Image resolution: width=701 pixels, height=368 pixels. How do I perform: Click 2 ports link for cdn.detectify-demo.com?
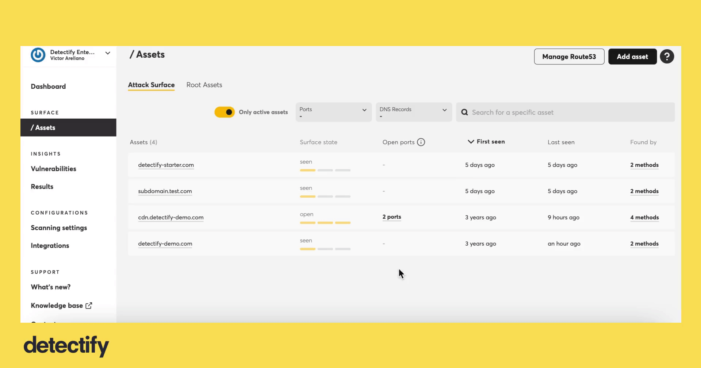392,217
